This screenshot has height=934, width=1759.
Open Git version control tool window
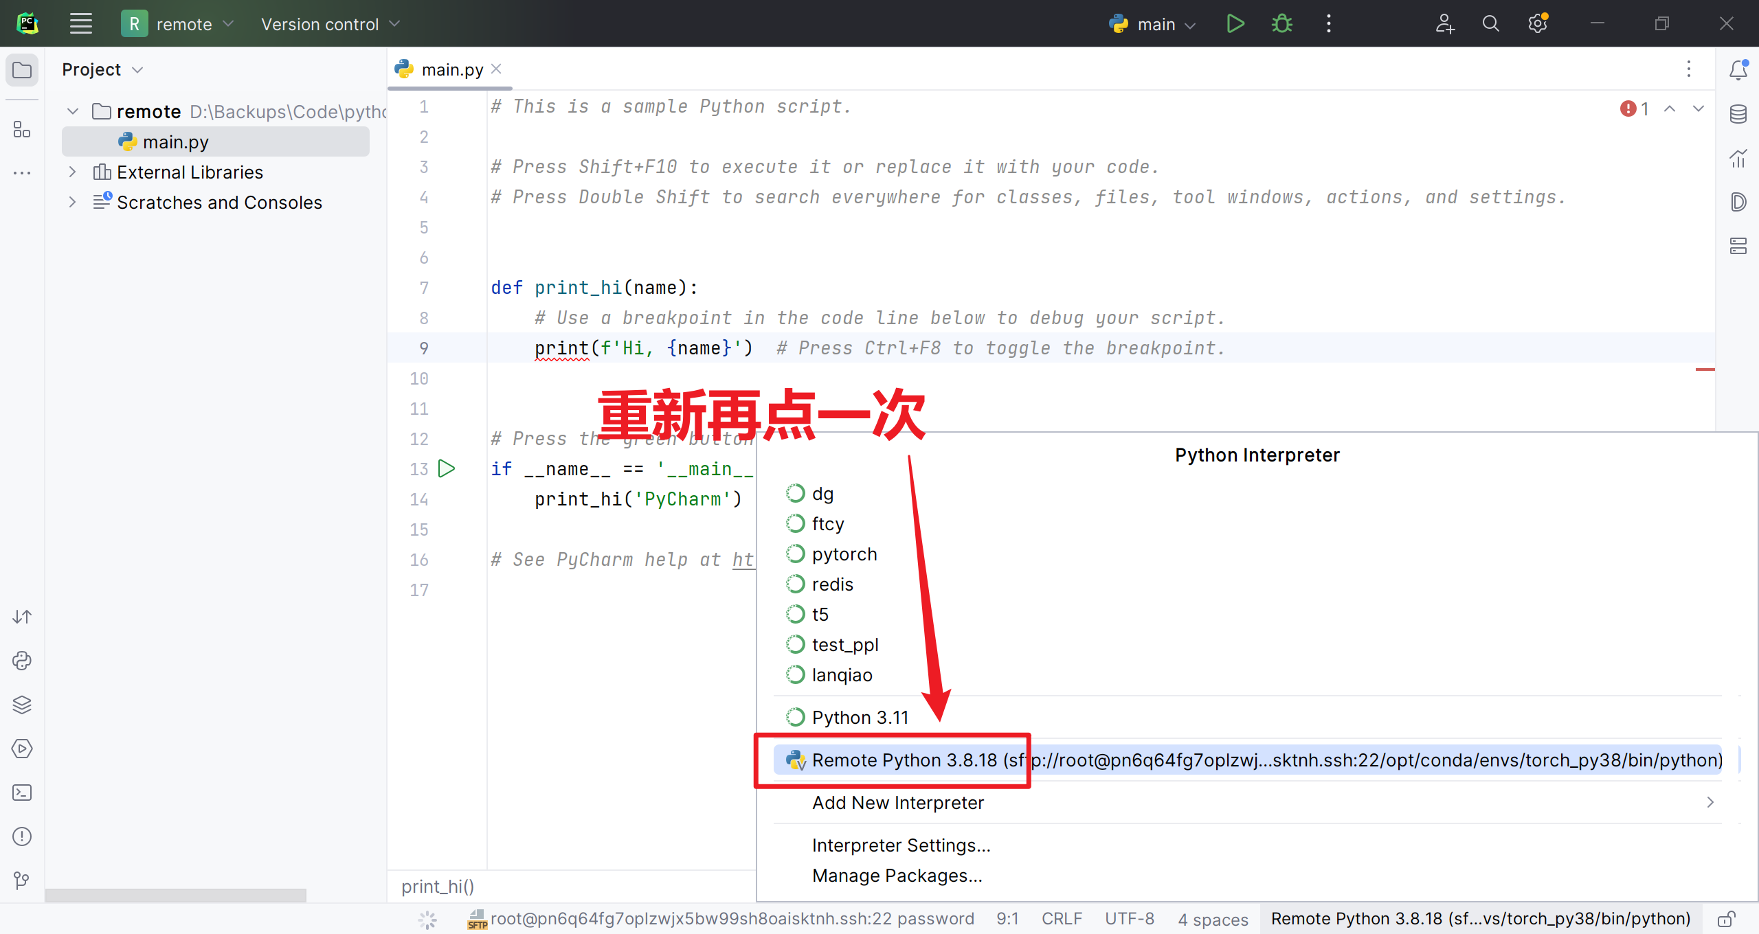tap(22, 880)
